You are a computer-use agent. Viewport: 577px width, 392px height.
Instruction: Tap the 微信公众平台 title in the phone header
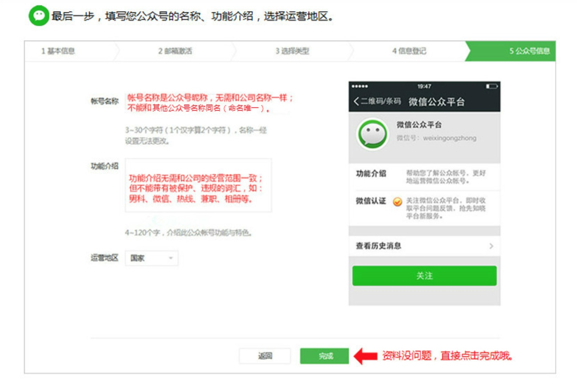(436, 102)
